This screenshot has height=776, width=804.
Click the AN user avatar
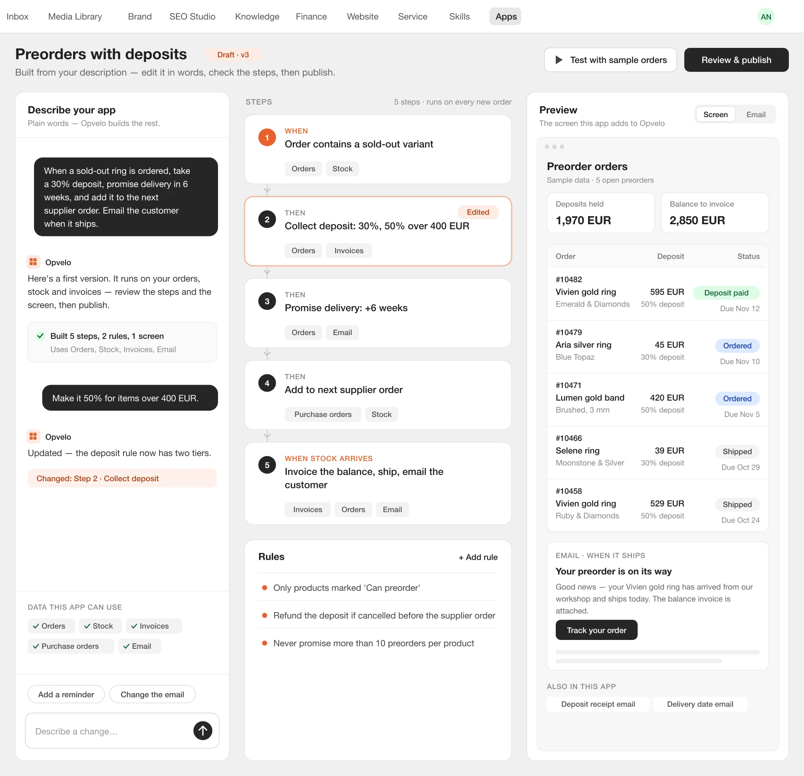[766, 17]
